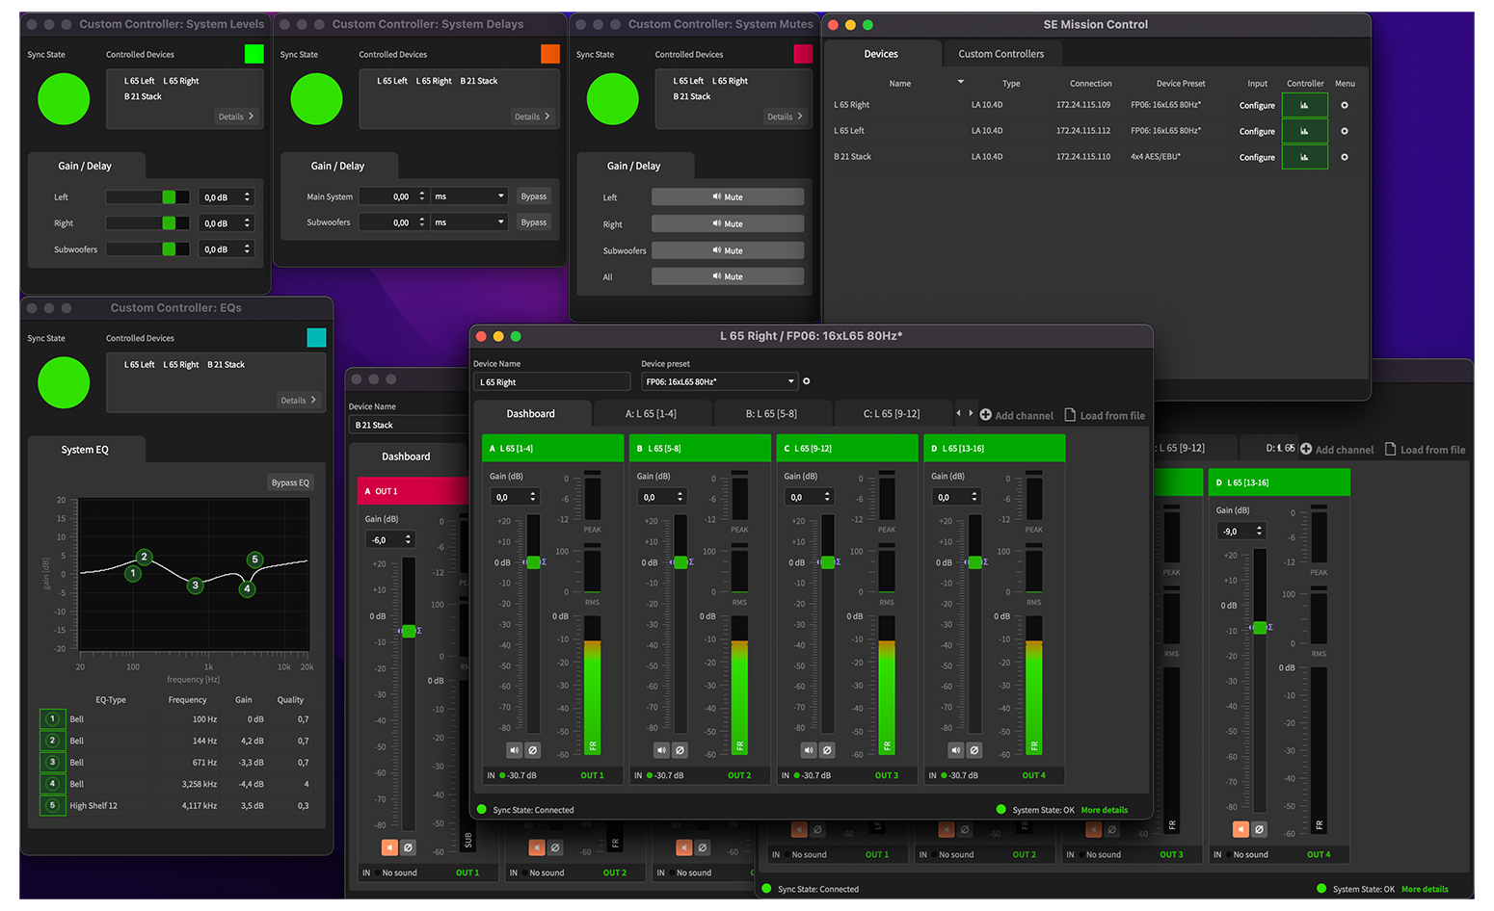Viewport: 1494px width, 911px height.
Task: Invert polarity on channel B L 65 [5-8]
Action: (680, 750)
